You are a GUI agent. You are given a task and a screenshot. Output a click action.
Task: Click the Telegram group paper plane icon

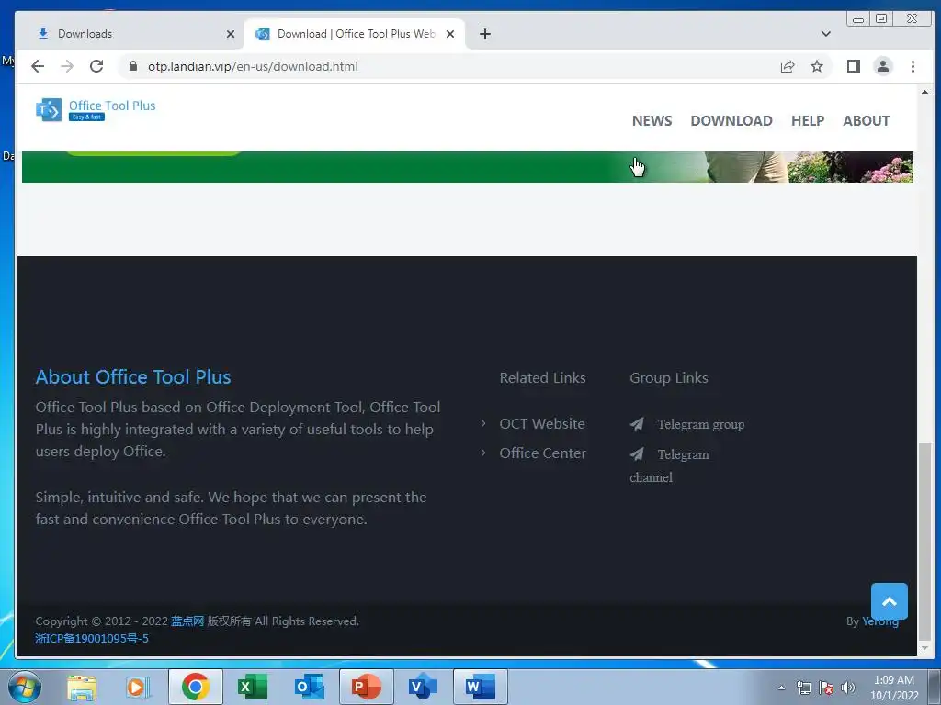tap(637, 424)
